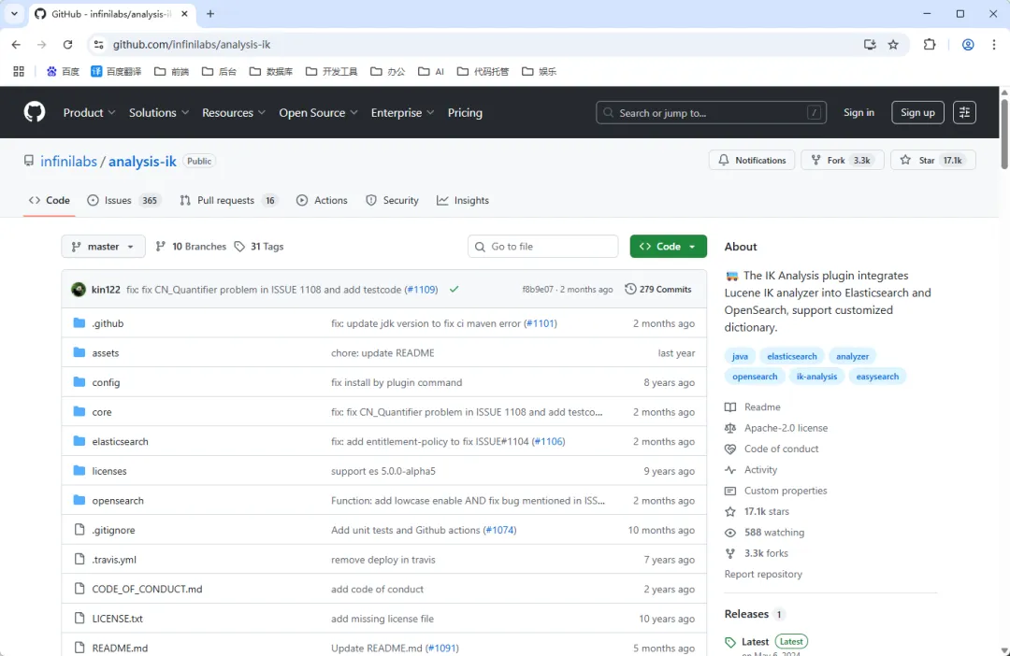The height and width of the screenshot is (656, 1010).
Task: Click the scale icon beside Apache-2.0 license
Action: click(729, 428)
